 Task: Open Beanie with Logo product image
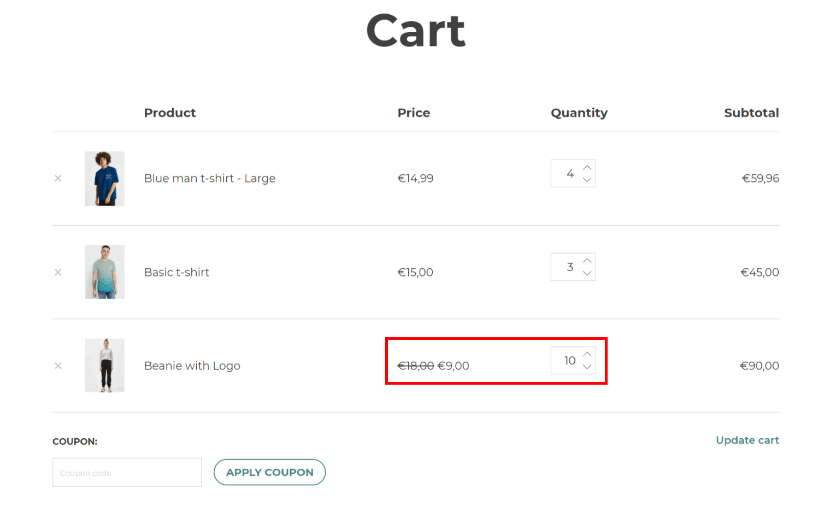tap(104, 366)
